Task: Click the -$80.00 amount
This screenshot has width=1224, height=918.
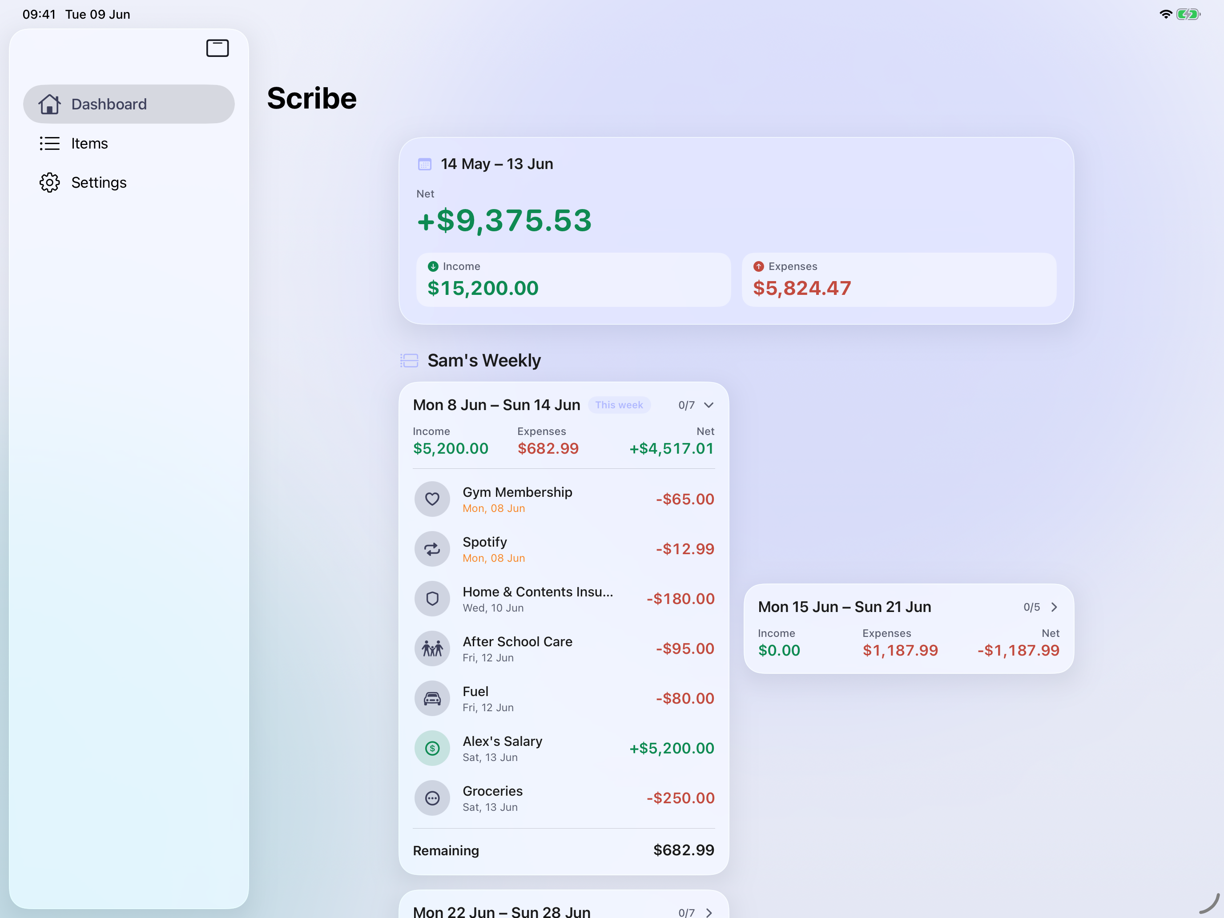Action: click(x=685, y=698)
